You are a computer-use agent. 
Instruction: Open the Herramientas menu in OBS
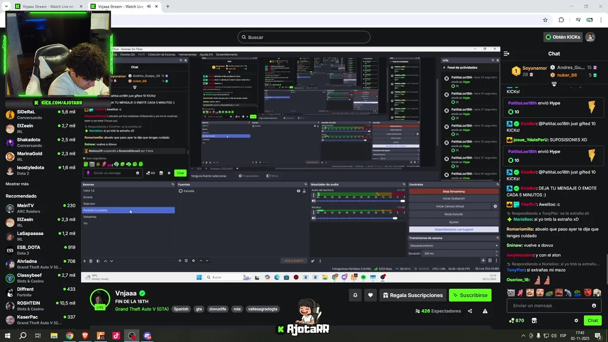(189, 55)
